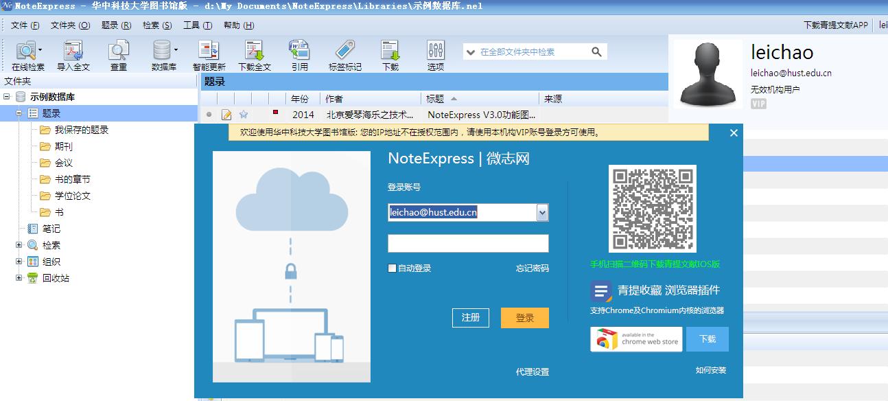
Task: Click the note edit icon on the 2014 record
Action: pos(226,115)
